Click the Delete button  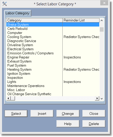[x=94, y=124]
